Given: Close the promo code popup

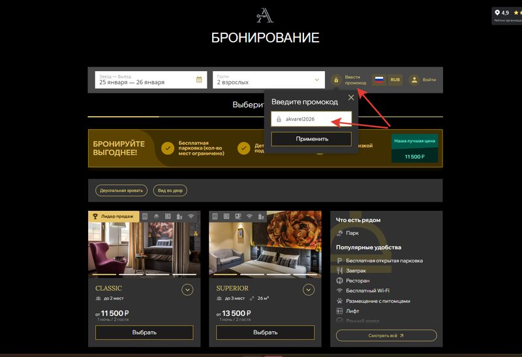Looking at the screenshot, I should click(x=351, y=98).
